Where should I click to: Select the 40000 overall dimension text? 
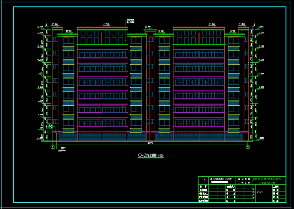[150, 143]
